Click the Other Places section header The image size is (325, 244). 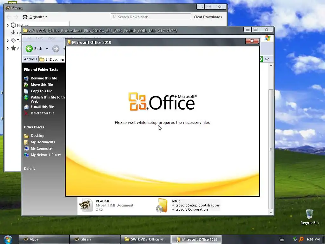tap(34, 127)
